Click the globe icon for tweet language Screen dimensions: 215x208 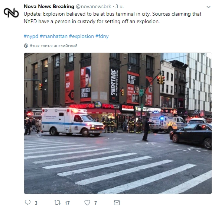pos(26,46)
